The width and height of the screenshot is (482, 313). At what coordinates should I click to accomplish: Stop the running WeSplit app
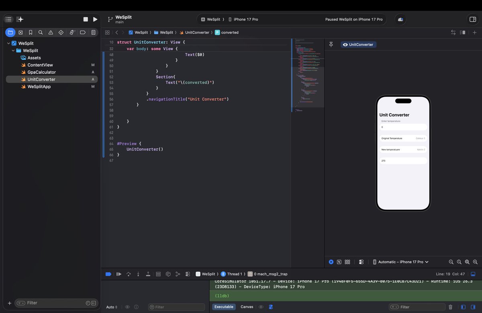[86, 19]
